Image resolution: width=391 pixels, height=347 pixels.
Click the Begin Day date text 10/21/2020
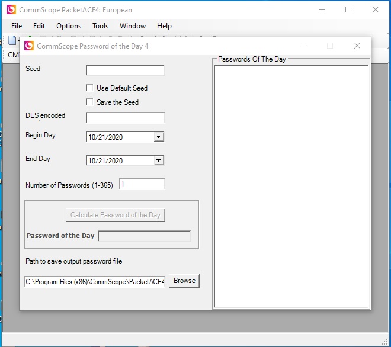[105, 137]
